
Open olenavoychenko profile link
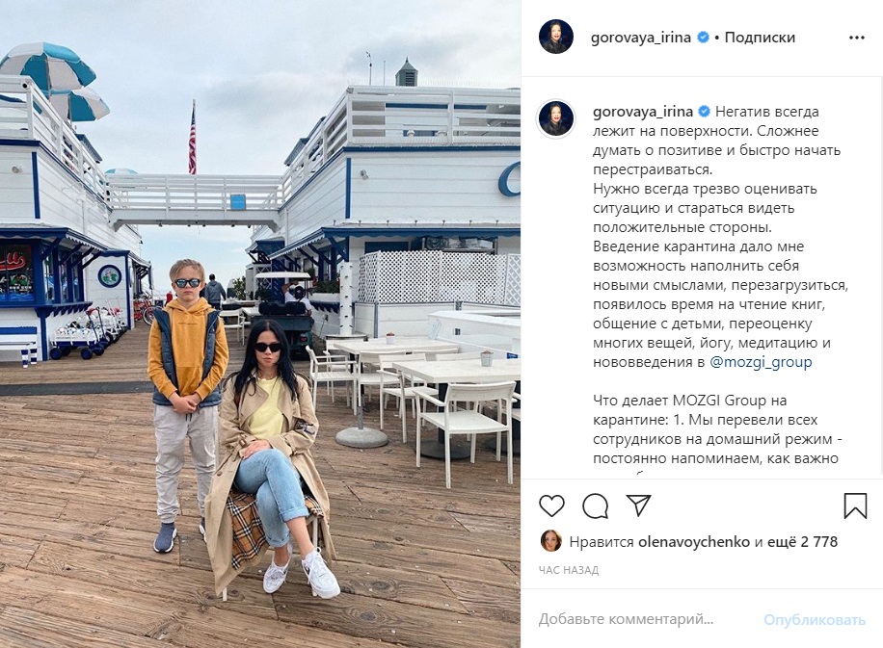coord(694,542)
